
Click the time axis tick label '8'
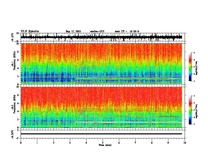tap(152, 143)
